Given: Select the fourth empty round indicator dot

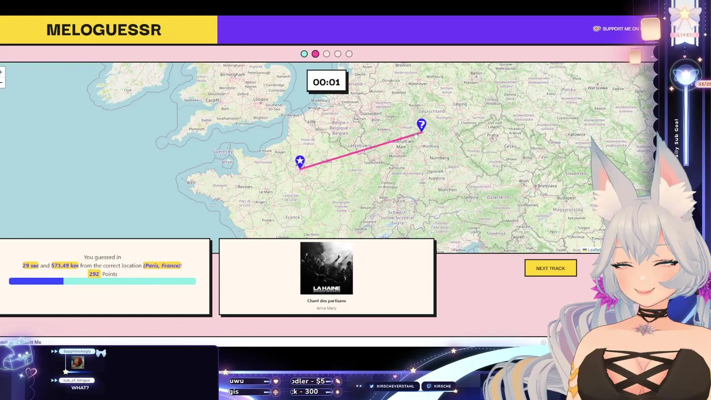Looking at the screenshot, I should pos(338,54).
